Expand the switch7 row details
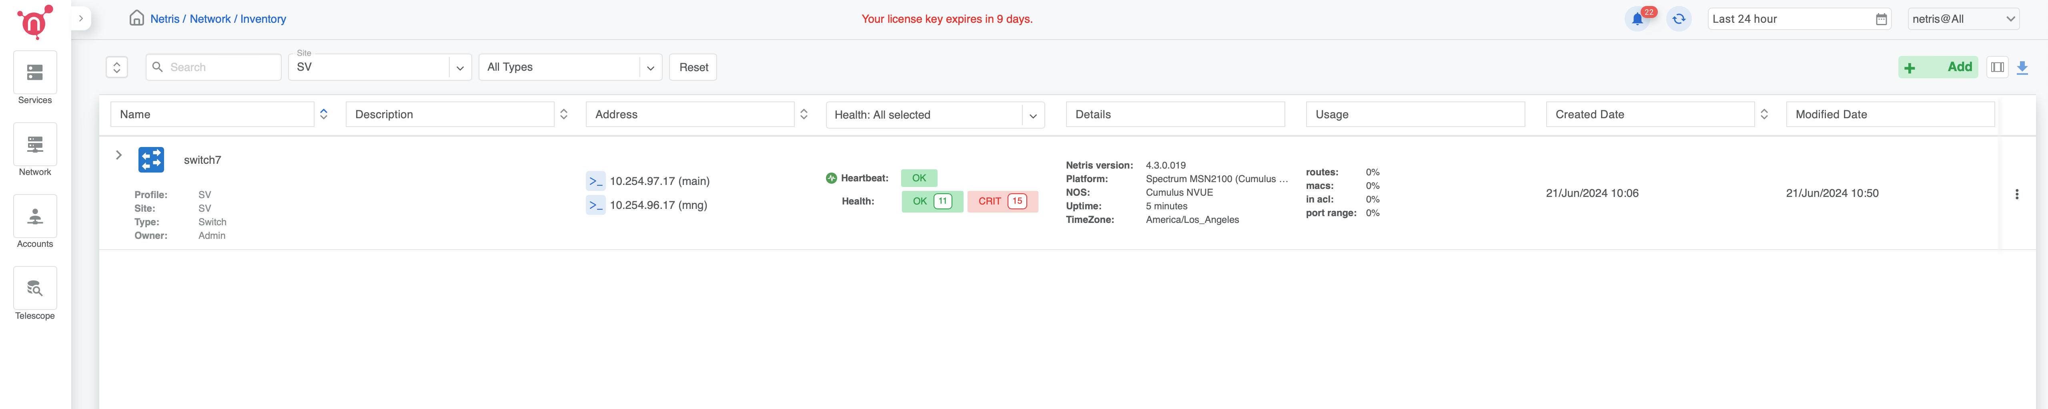Image resolution: width=2048 pixels, height=409 pixels. coord(118,155)
